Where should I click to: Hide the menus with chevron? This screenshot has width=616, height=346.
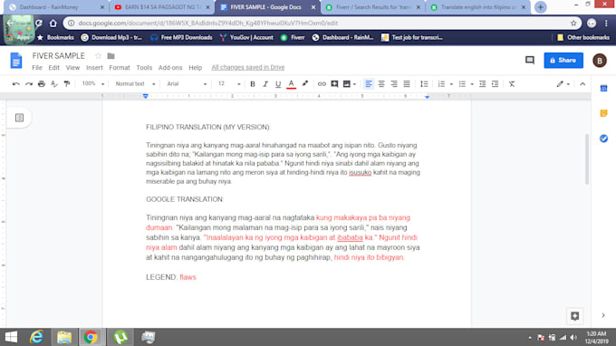click(x=582, y=83)
